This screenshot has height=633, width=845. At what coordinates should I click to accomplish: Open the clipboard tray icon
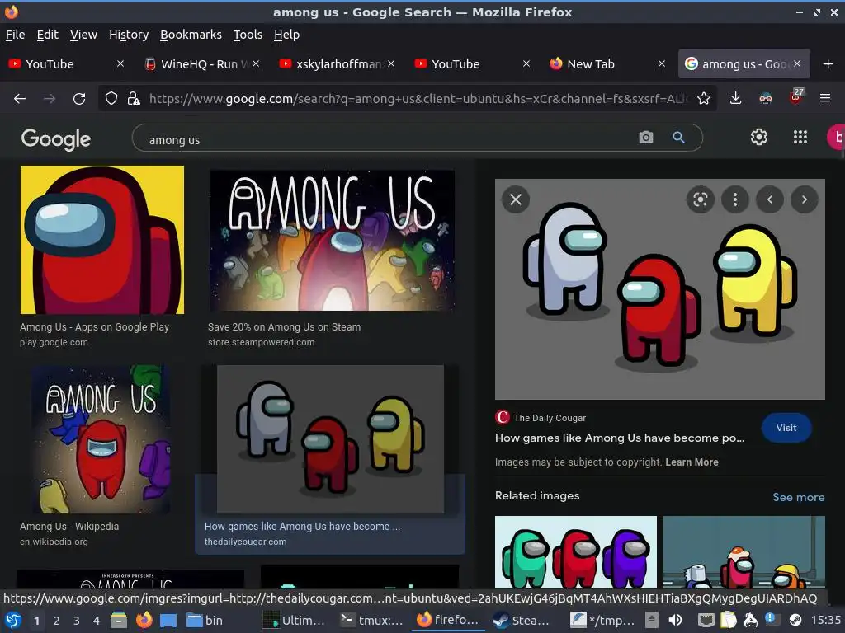(728, 620)
